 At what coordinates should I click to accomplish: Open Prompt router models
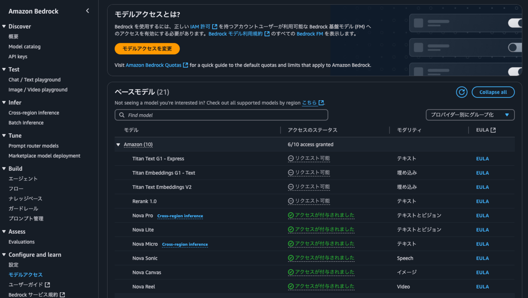pos(33,145)
